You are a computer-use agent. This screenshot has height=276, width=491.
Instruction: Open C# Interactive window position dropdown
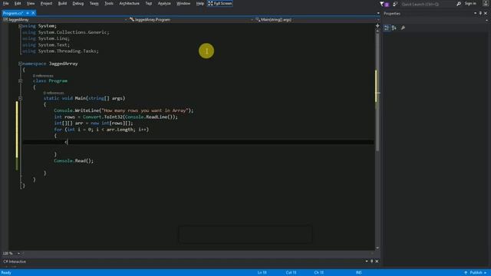coord(367,261)
